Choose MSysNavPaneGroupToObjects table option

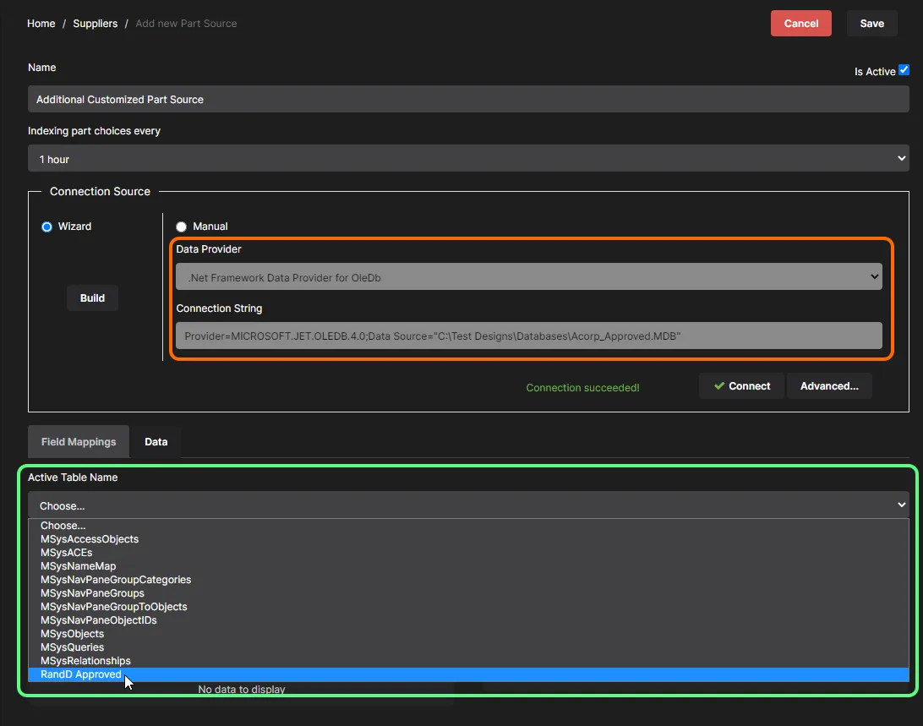[x=468, y=607]
